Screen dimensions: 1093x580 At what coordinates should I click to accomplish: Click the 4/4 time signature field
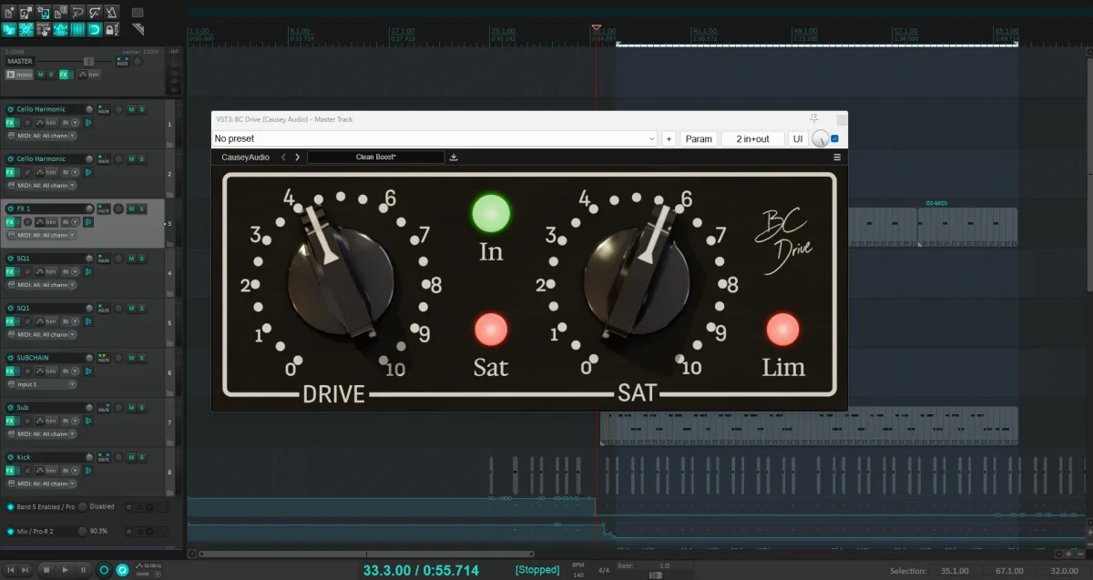coord(603,570)
